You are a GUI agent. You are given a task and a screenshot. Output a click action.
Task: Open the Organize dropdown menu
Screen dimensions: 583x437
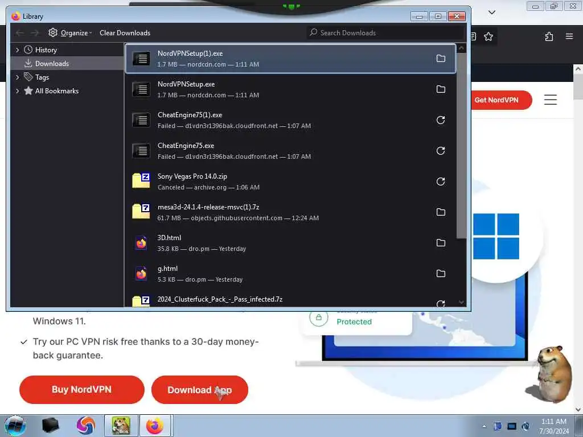pyautogui.click(x=70, y=33)
